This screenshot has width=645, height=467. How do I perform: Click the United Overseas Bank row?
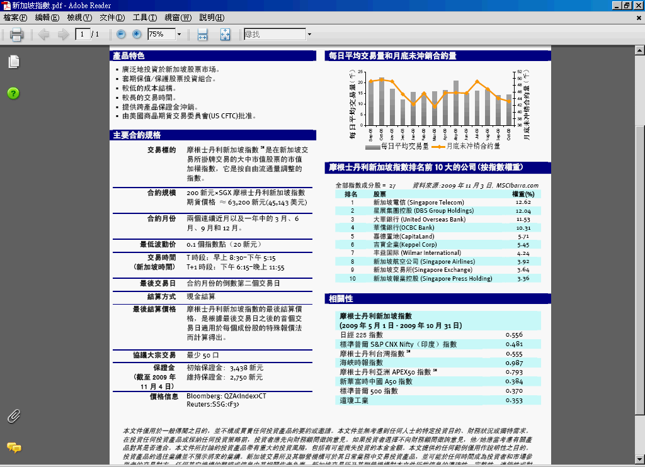tap(438, 220)
